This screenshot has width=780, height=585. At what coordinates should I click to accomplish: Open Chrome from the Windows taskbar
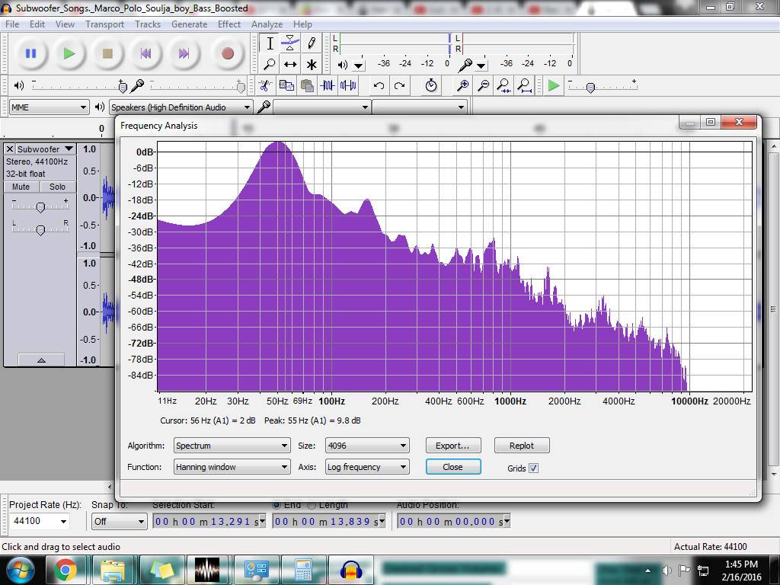pos(66,570)
